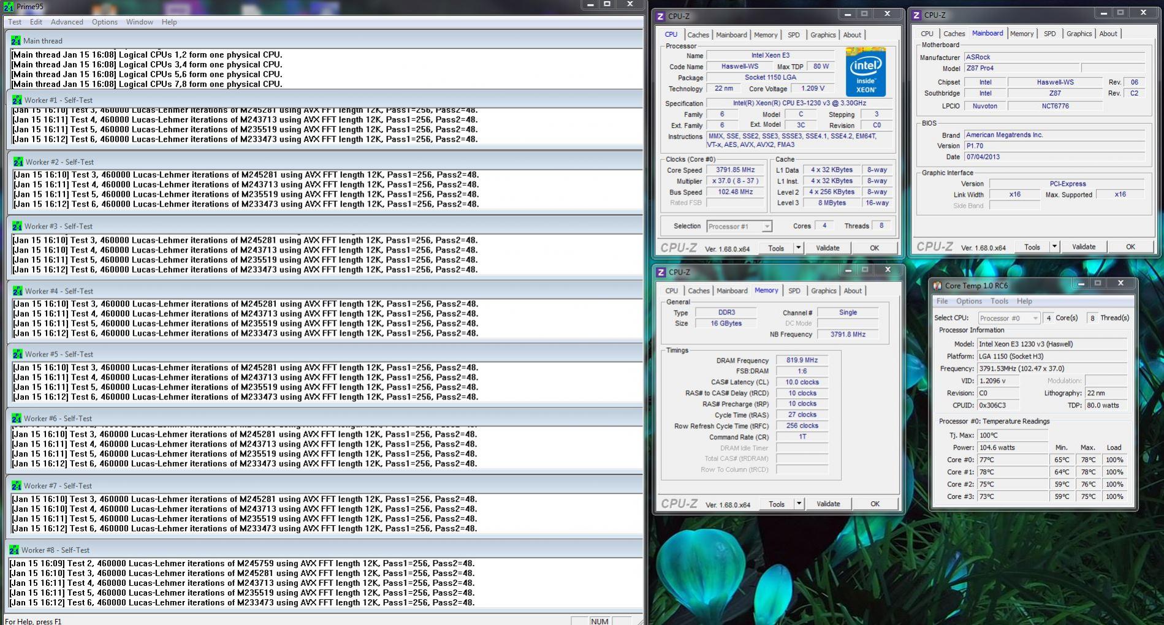The image size is (1164, 625).
Task: Click OK in CPU-Z Mainboard window
Action: tap(1131, 247)
